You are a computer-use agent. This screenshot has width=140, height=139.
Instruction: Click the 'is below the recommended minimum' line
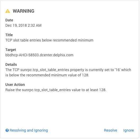point(47,75)
